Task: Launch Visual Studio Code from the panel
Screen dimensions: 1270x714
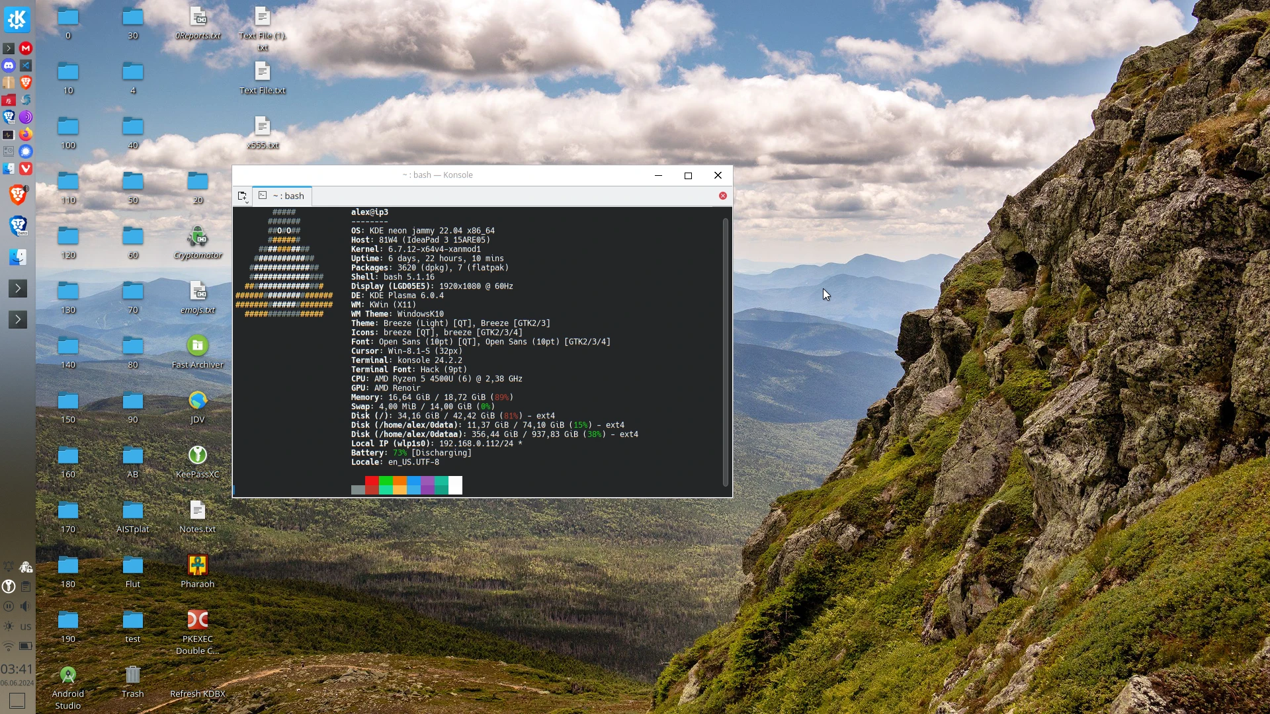Action: [26, 65]
